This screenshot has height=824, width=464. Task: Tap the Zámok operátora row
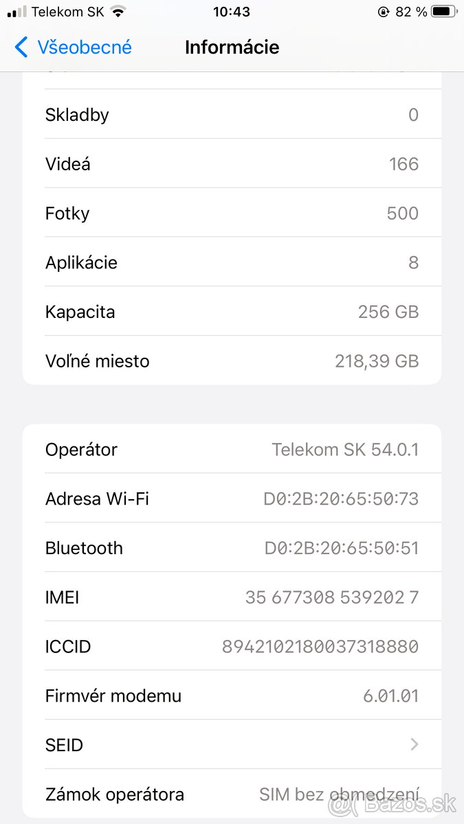click(x=232, y=794)
